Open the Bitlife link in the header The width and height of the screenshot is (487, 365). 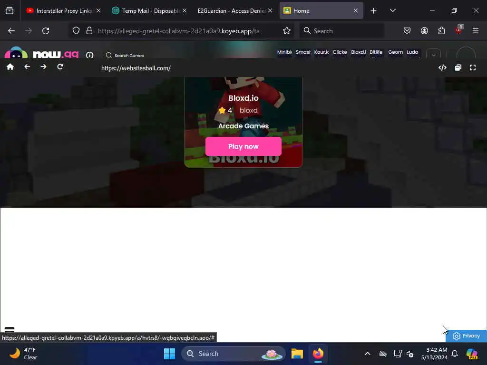[376, 52]
